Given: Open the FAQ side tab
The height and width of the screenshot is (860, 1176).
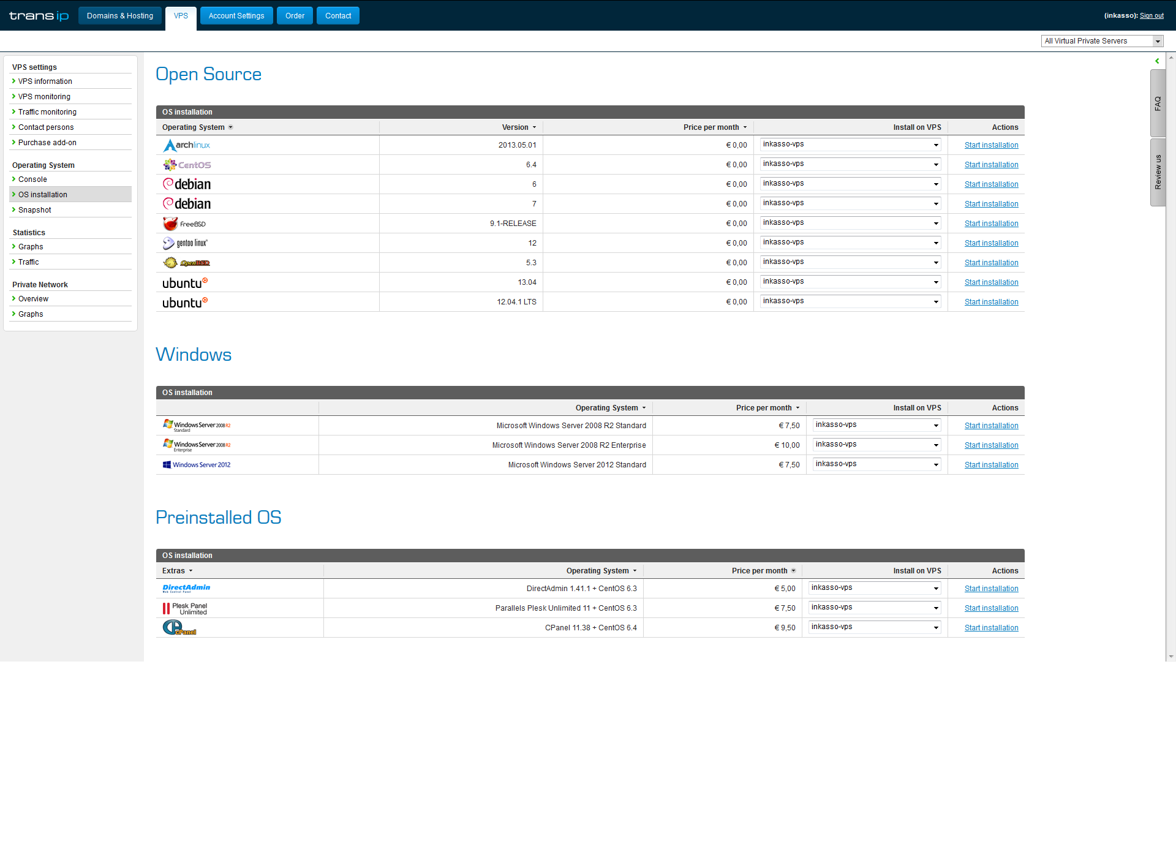Looking at the screenshot, I should pos(1158,104).
